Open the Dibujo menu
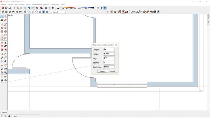 point(28,5)
